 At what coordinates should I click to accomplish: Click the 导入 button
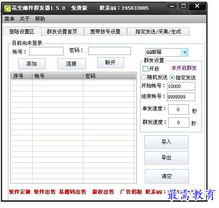pos(166,142)
